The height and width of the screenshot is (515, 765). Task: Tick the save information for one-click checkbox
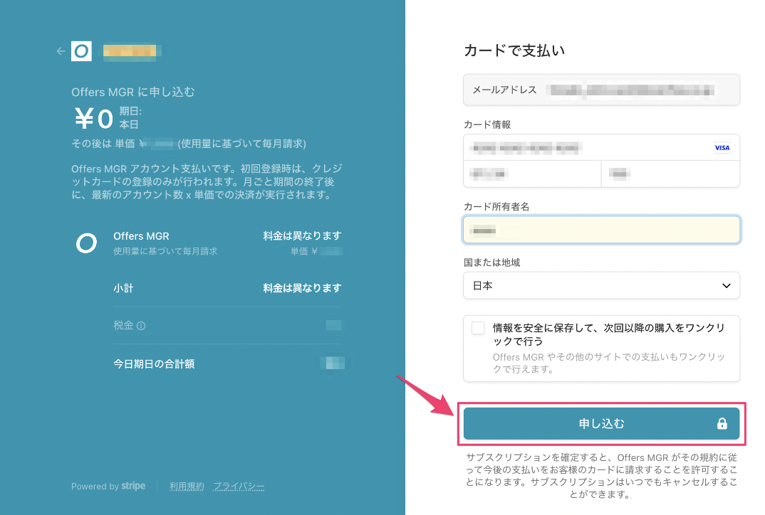tap(478, 328)
